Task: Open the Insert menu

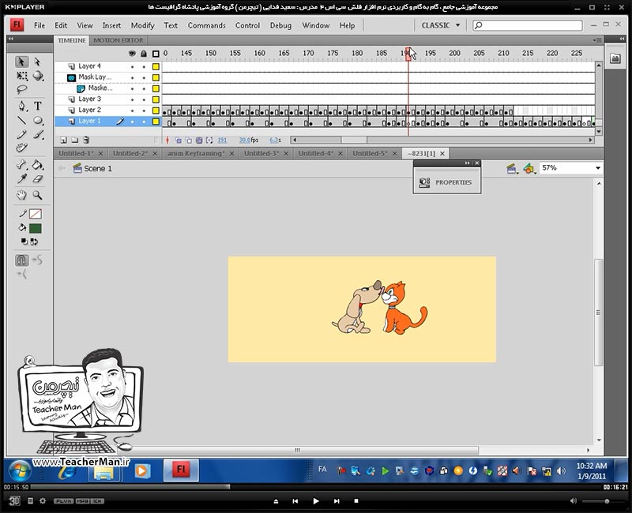Action: (x=111, y=25)
